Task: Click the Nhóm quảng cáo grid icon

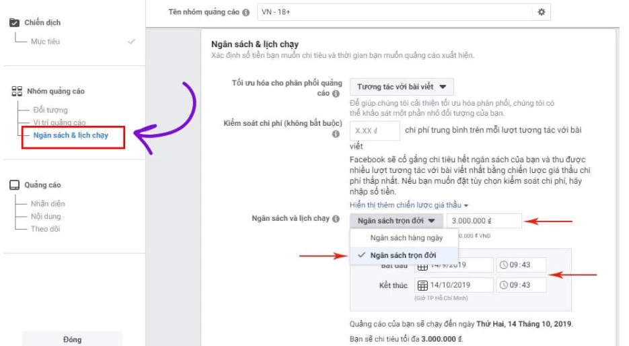Action: tap(17, 91)
